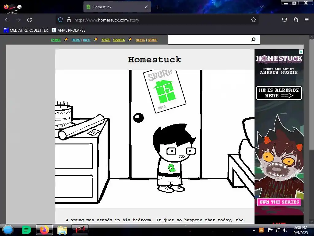The width and height of the screenshot is (314, 236).
Task: Open the NEWS navigation link
Action: pyautogui.click(x=140, y=40)
